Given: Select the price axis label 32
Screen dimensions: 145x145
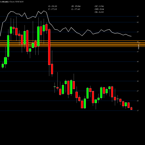Looking at the screenshot, I should pyautogui.click(x=138, y=81).
